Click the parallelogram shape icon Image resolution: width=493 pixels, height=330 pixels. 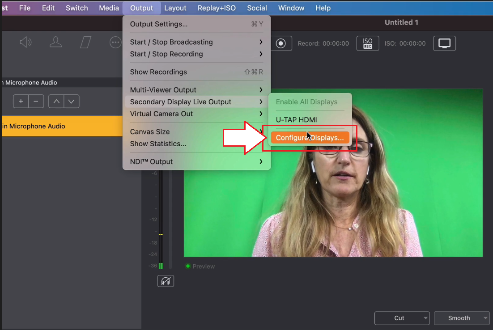85,42
